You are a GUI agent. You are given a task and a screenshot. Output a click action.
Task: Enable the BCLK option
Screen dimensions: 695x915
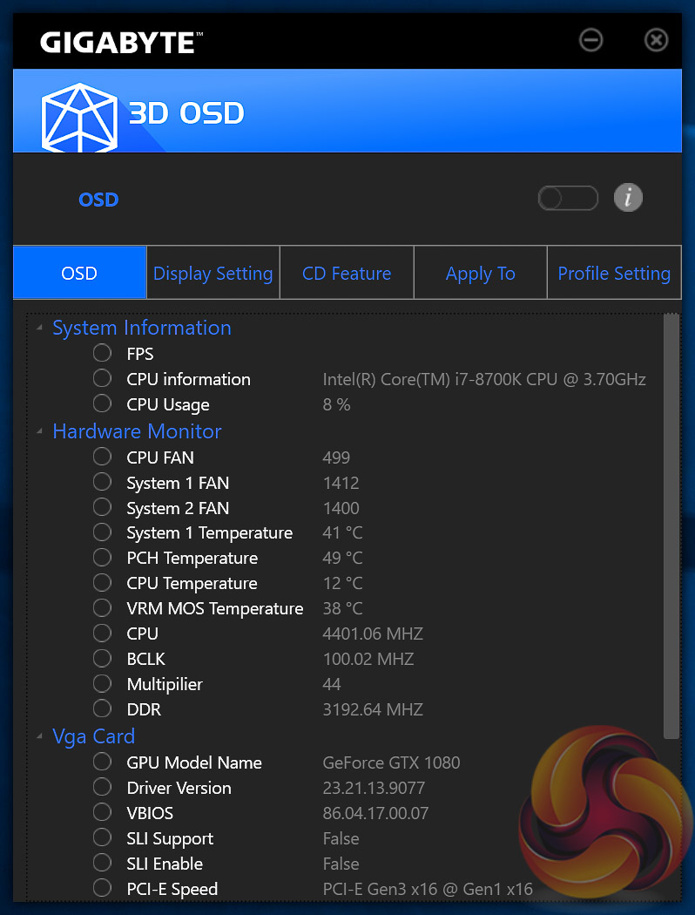pyautogui.click(x=102, y=658)
